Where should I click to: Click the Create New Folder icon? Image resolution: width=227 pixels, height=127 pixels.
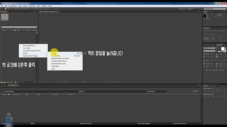pos(5,82)
